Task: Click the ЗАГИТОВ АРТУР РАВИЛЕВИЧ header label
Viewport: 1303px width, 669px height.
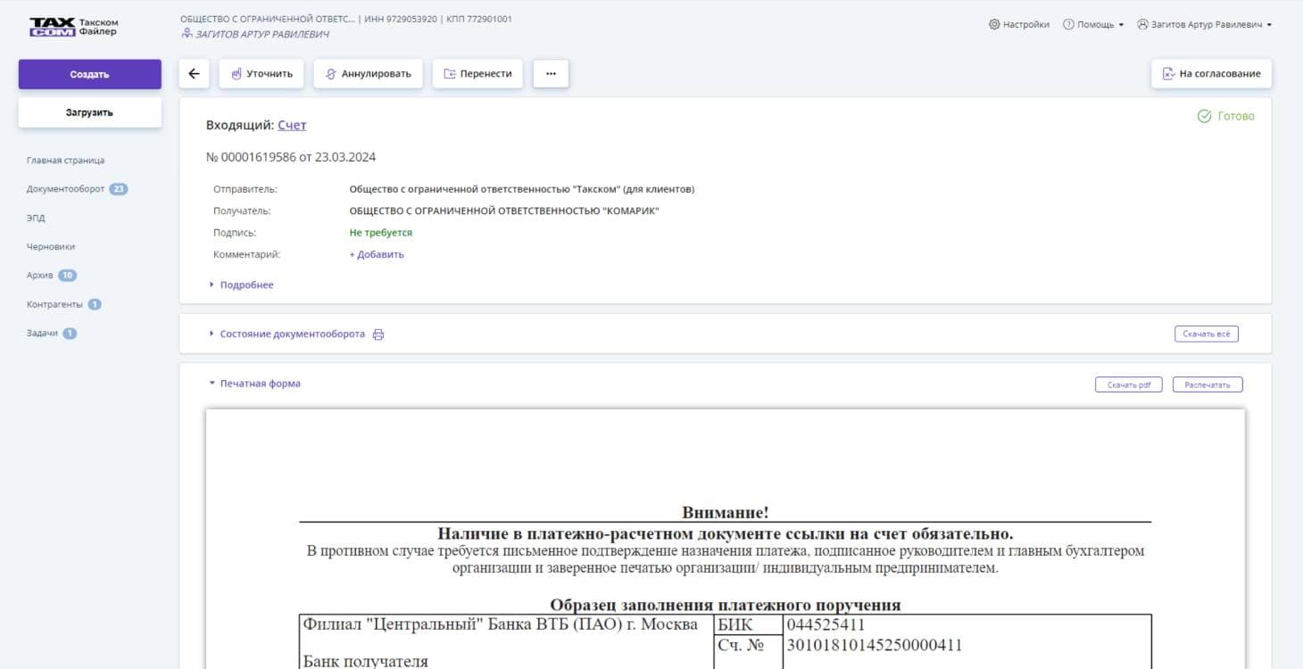Action: (255, 35)
